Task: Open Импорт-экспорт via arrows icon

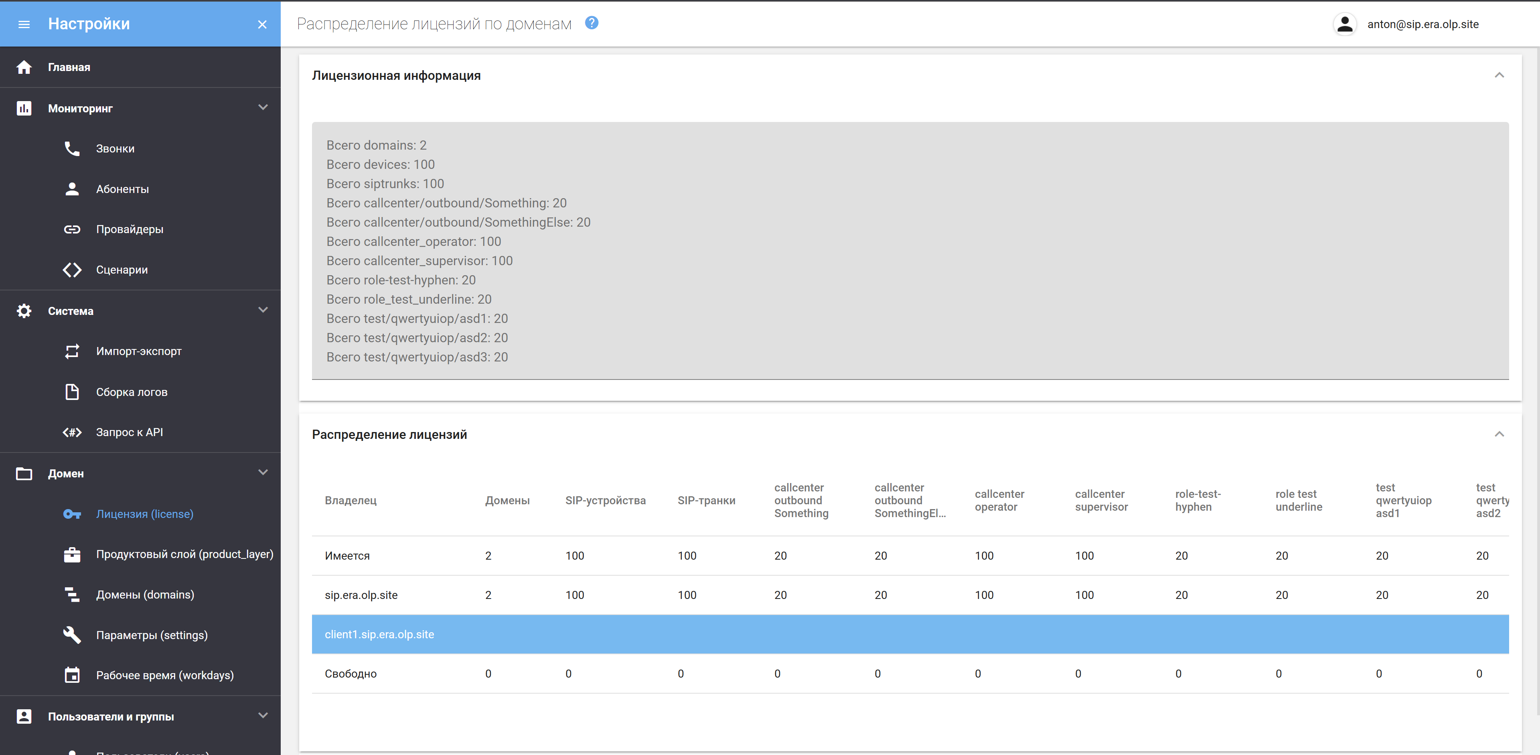Action: pos(72,351)
